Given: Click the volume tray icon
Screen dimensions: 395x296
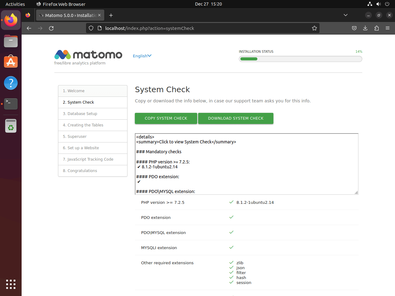Looking at the screenshot, I should point(378,4).
